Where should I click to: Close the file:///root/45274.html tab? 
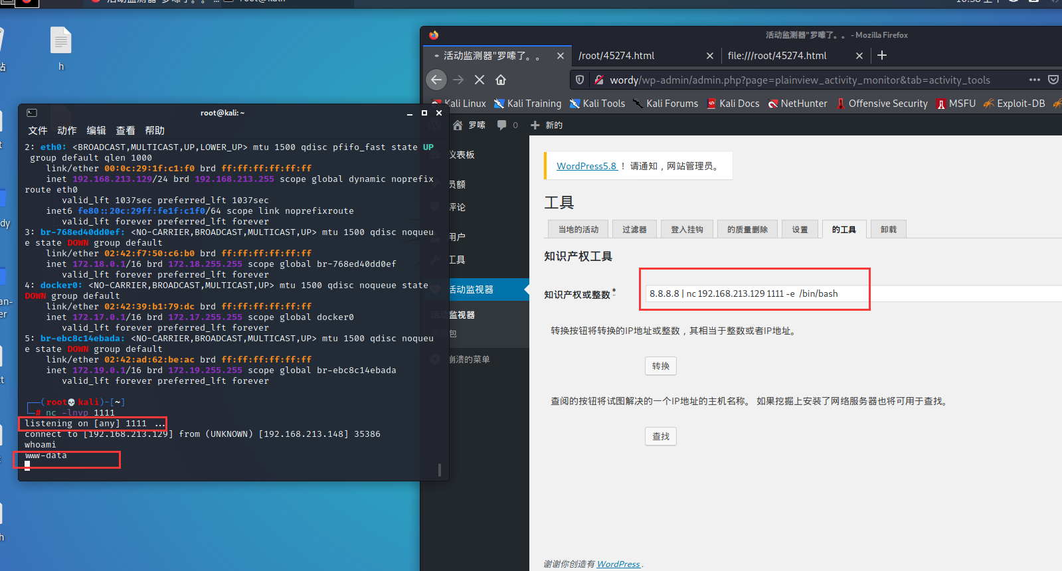[859, 56]
